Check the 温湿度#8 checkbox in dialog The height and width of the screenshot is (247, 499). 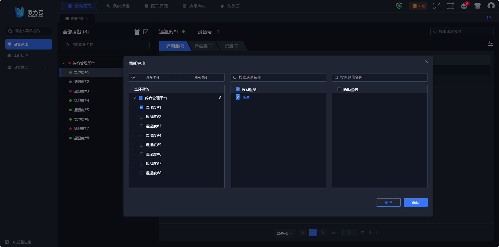(141, 173)
